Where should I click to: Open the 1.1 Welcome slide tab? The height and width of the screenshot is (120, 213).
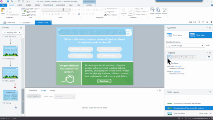(x=25, y=23)
